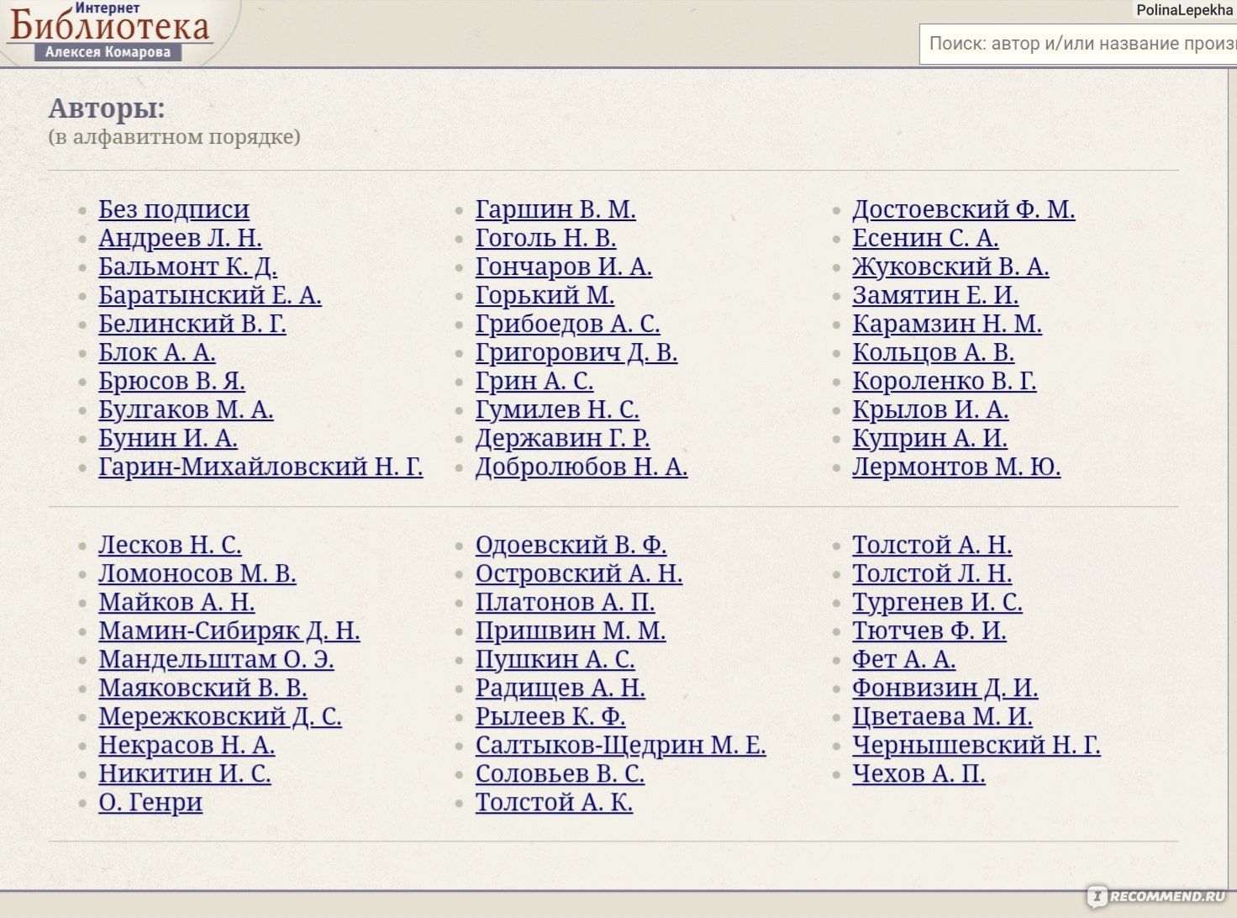
Task: Choose author Тютчев Ф. И.
Action: point(929,630)
